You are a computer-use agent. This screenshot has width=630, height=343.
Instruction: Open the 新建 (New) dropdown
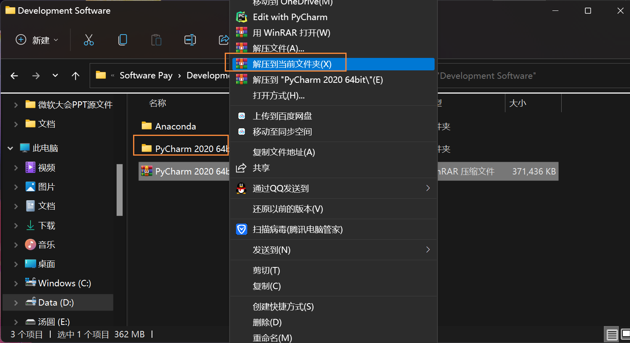[37, 40]
